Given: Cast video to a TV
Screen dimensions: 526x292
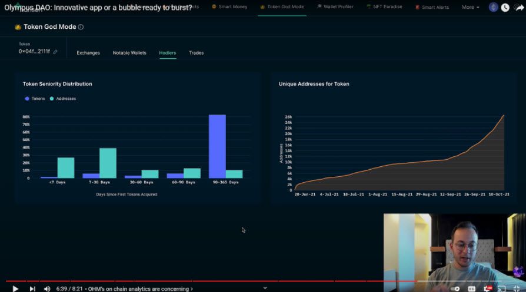Looking at the screenshot, I should click(501, 288).
